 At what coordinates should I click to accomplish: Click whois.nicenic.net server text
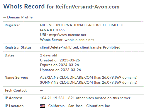pos(79,40)
